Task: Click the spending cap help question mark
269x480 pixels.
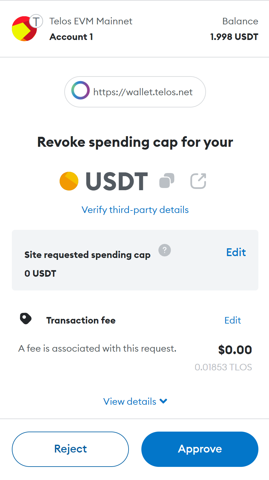Action: pyautogui.click(x=164, y=250)
